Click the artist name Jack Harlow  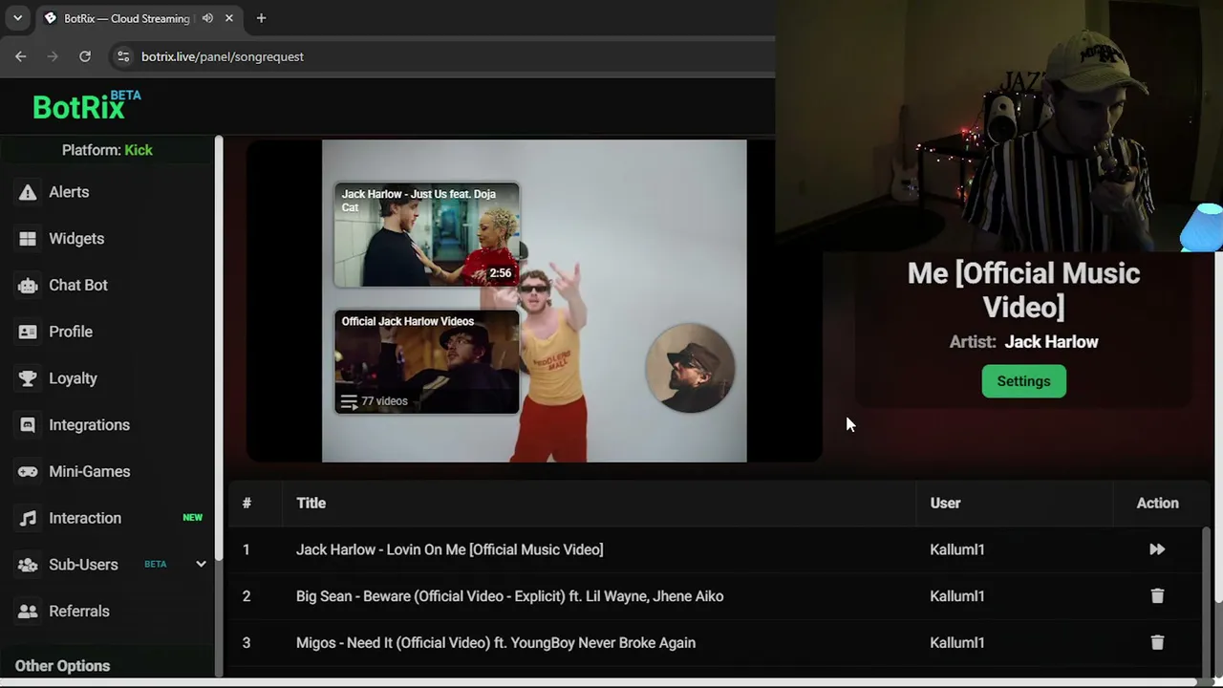pyautogui.click(x=1051, y=342)
